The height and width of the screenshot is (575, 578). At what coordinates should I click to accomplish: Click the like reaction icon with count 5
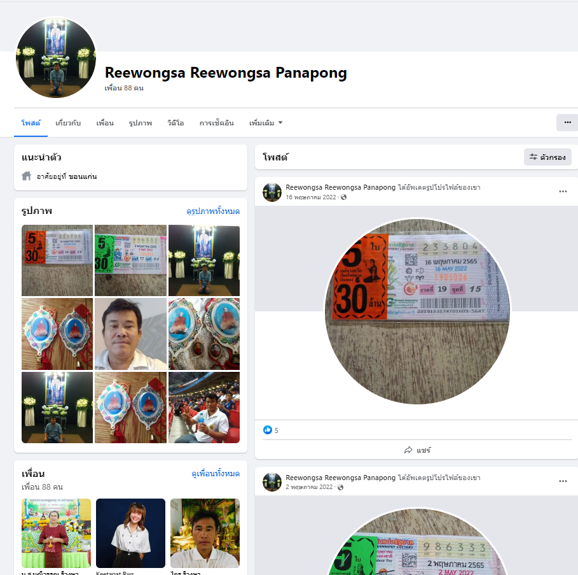[x=268, y=430]
